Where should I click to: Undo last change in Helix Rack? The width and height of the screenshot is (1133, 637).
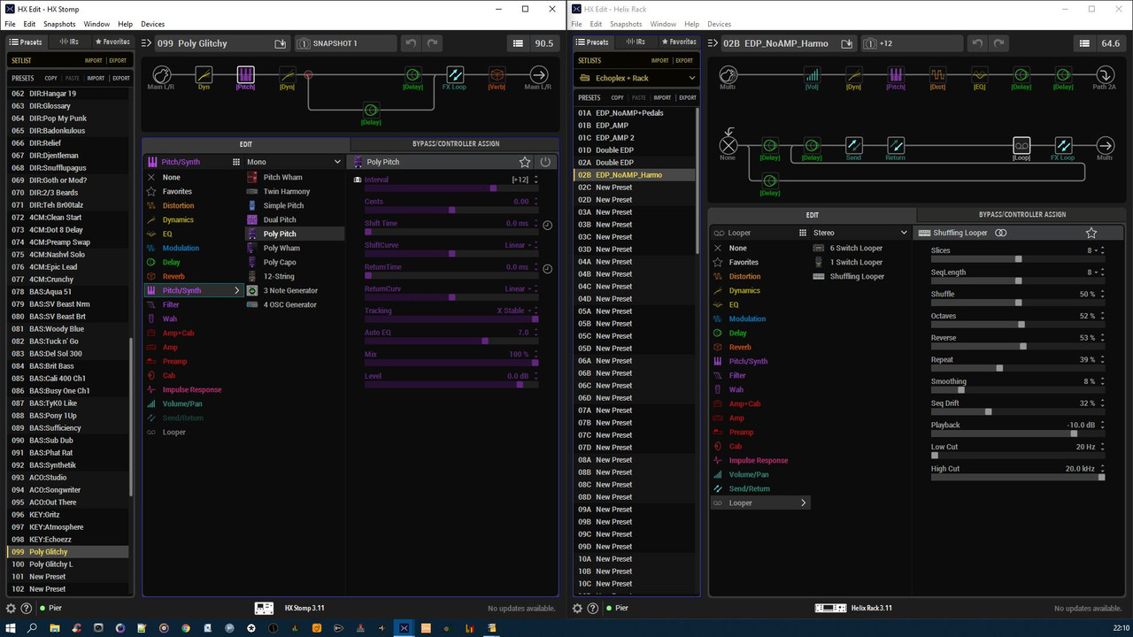pyautogui.click(x=977, y=43)
